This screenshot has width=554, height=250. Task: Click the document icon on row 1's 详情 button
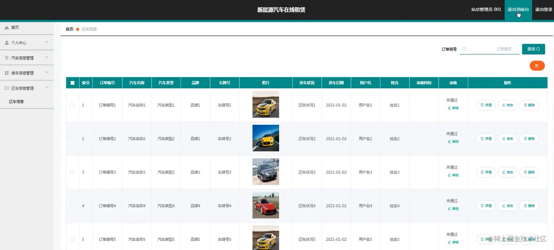[x=481, y=105]
